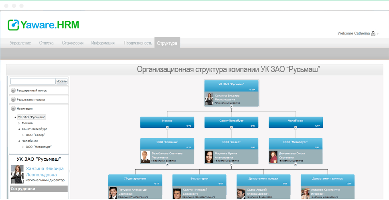389x200 pixels.
Task: Expand the ООО "Север" tree node arrow
Action: 23,135
